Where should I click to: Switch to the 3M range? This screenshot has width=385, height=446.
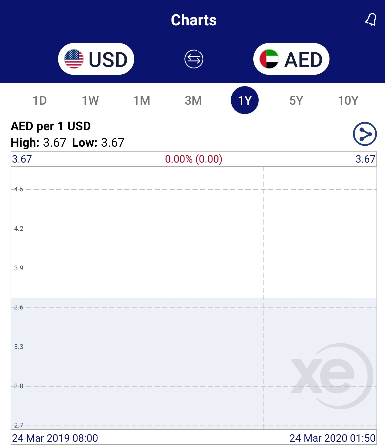pos(193,100)
